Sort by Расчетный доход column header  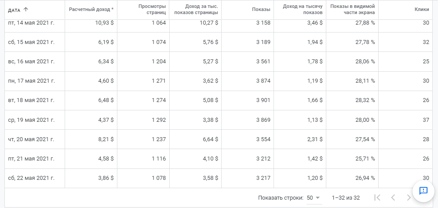click(x=91, y=10)
